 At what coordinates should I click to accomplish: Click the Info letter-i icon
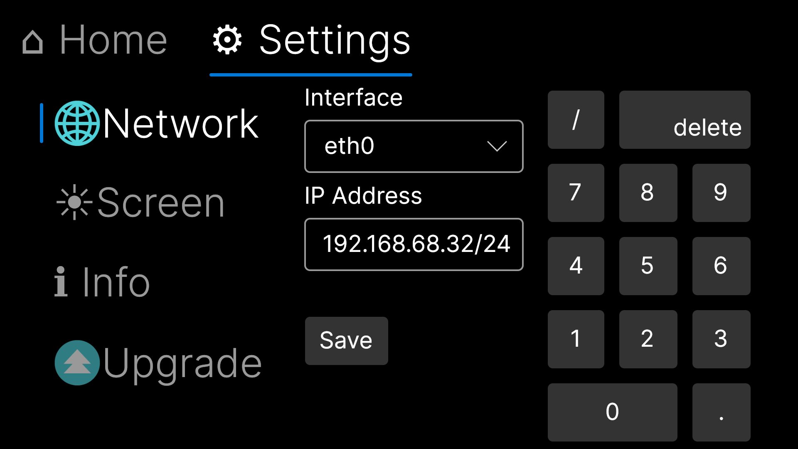click(x=61, y=281)
